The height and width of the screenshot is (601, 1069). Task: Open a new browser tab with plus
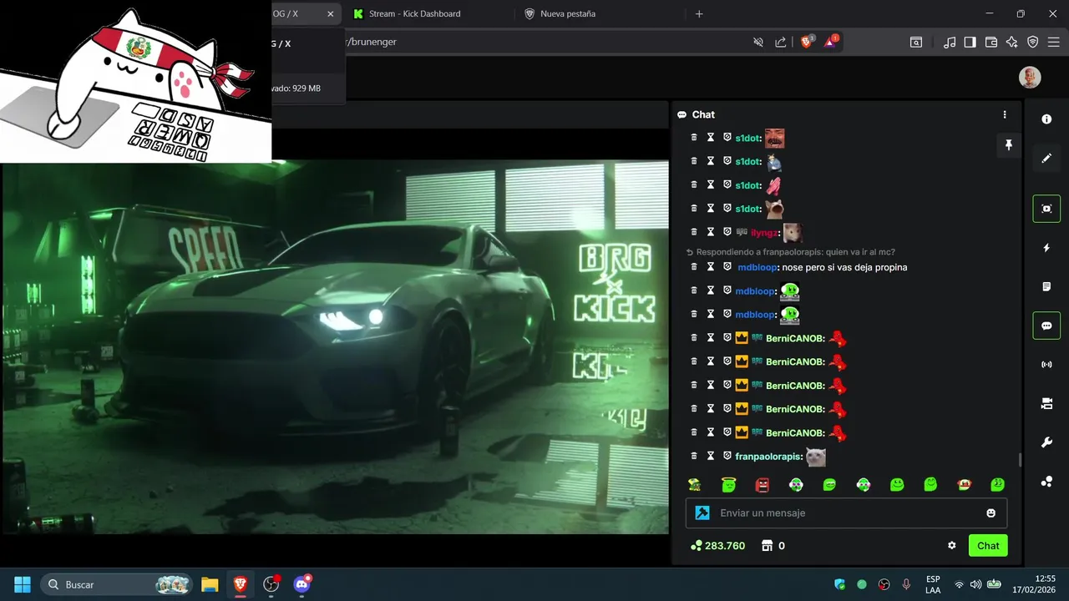699,13
